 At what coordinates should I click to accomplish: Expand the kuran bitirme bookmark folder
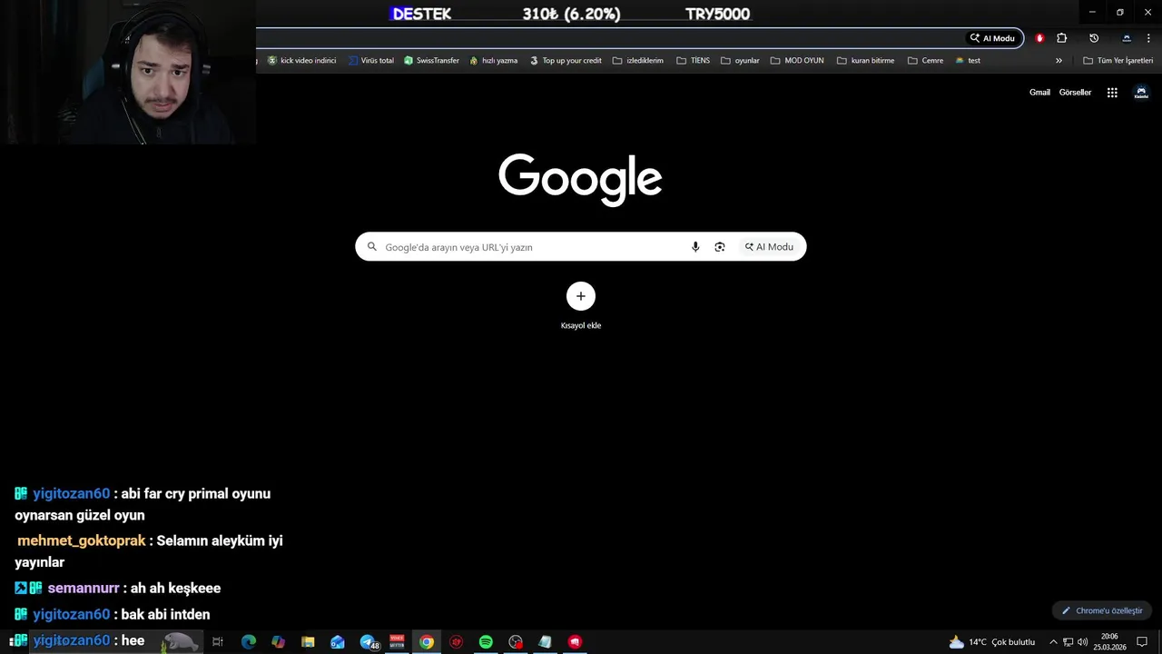pyautogui.click(x=866, y=61)
